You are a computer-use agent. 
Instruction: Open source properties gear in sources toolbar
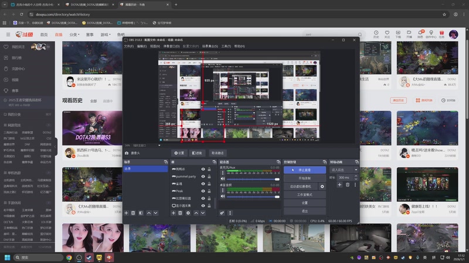coord(188,213)
